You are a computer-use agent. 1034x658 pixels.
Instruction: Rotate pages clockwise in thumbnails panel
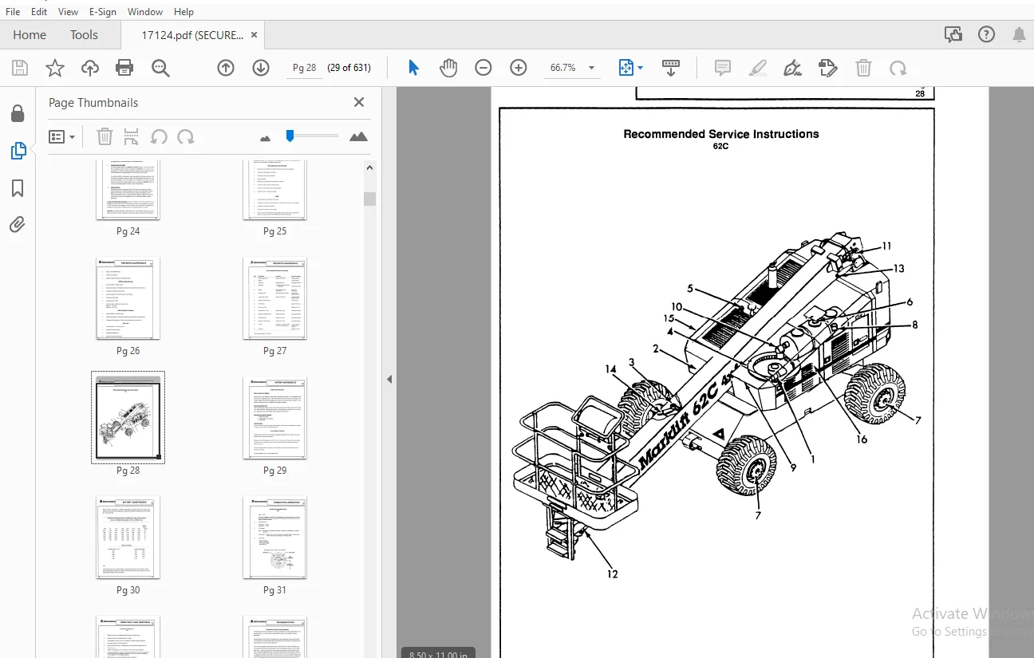pyautogui.click(x=186, y=136)
